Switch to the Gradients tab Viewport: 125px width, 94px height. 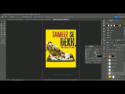pyautogui.click(x=116, y=20)
